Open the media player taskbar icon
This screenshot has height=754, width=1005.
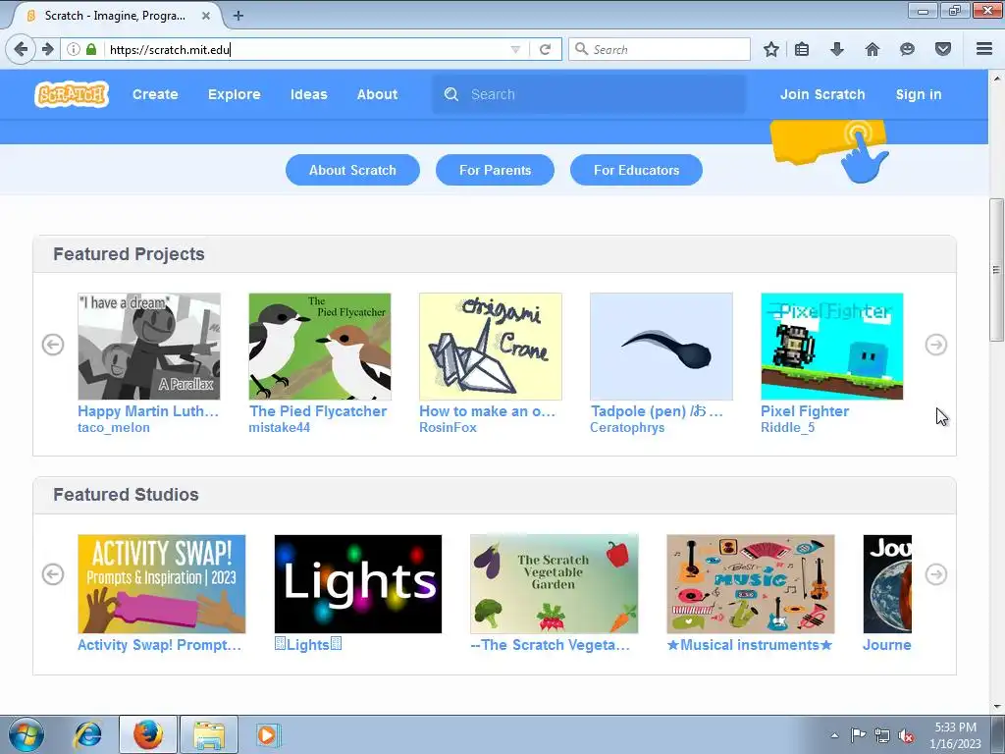[267, 734]
